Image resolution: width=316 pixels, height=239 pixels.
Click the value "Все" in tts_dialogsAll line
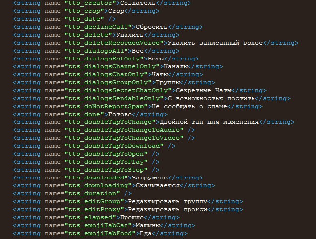[137, 51]
